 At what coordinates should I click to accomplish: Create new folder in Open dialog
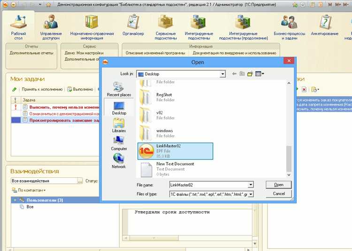[250, 74]
